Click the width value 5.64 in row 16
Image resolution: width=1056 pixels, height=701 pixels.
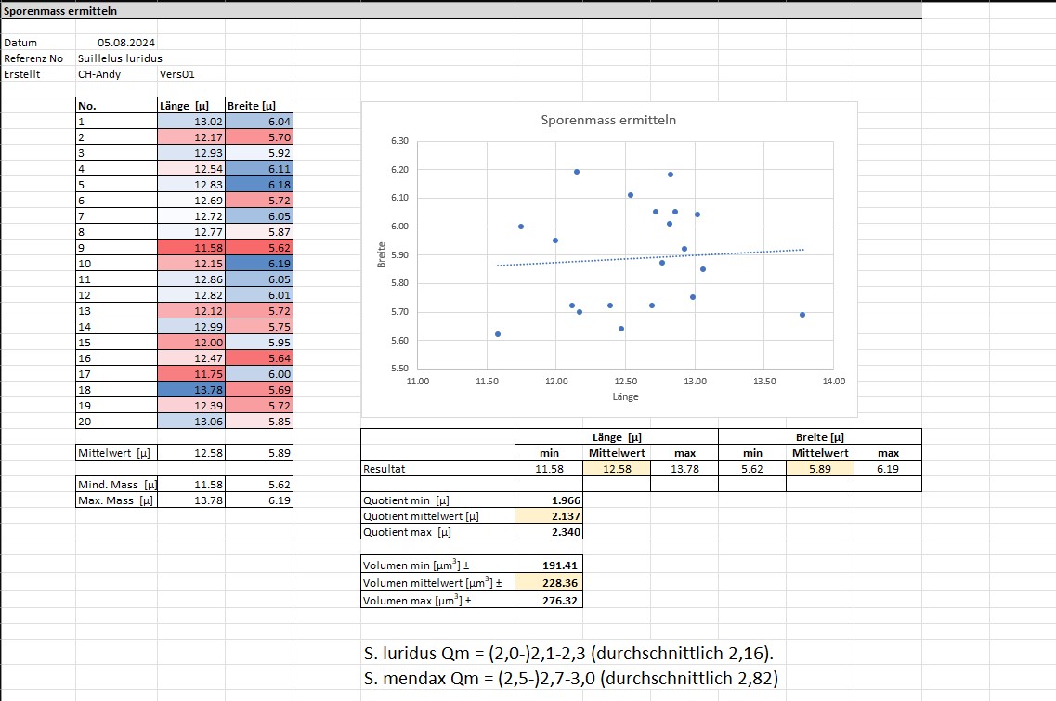point(259,358)
